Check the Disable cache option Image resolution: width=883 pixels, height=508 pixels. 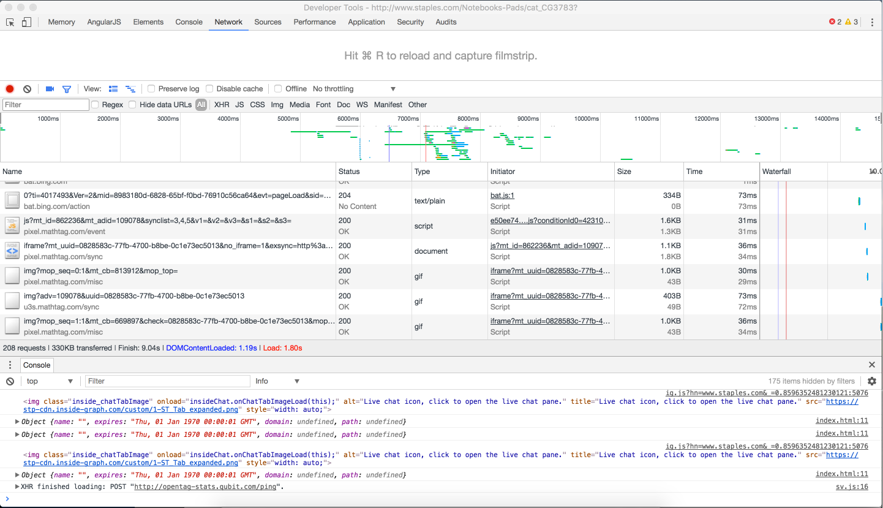tap(209, 89)
